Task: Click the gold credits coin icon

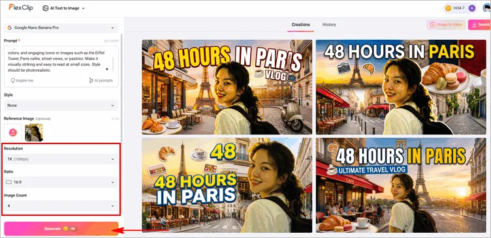Action: (448, 8)
